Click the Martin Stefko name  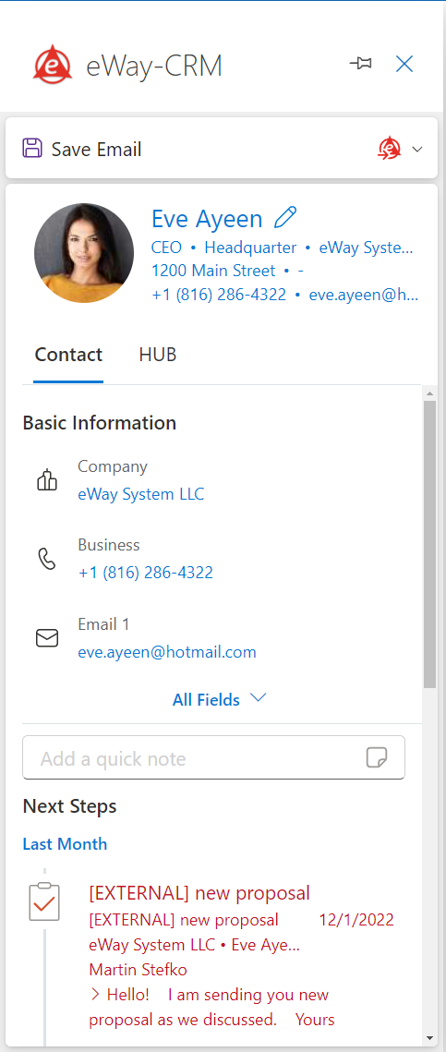coord(138,970)
